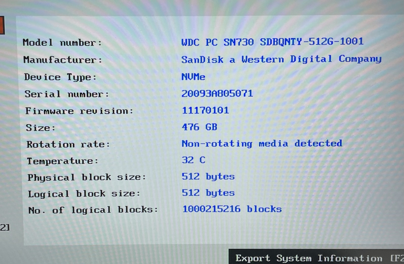The height and width of the screenshot is (264, 404).
Task: Select the 'Logical block size:' label
Action: tap(84, 194)
